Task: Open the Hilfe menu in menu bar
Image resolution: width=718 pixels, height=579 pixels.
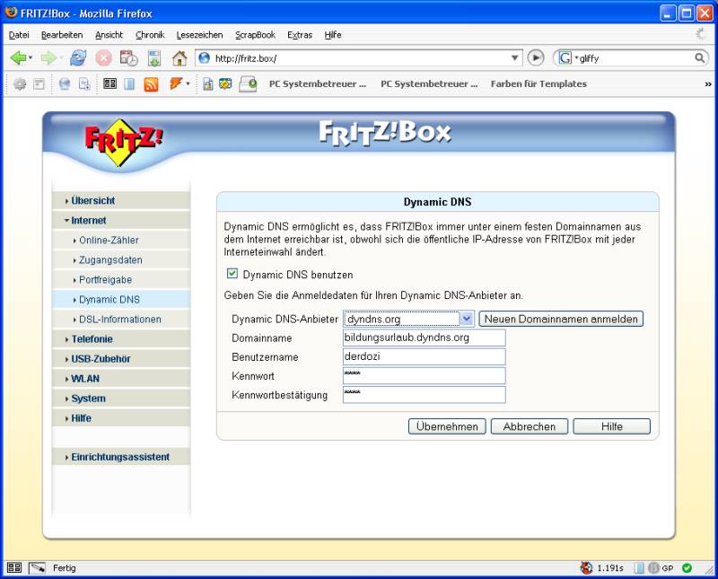Action: tap(333, 35)
